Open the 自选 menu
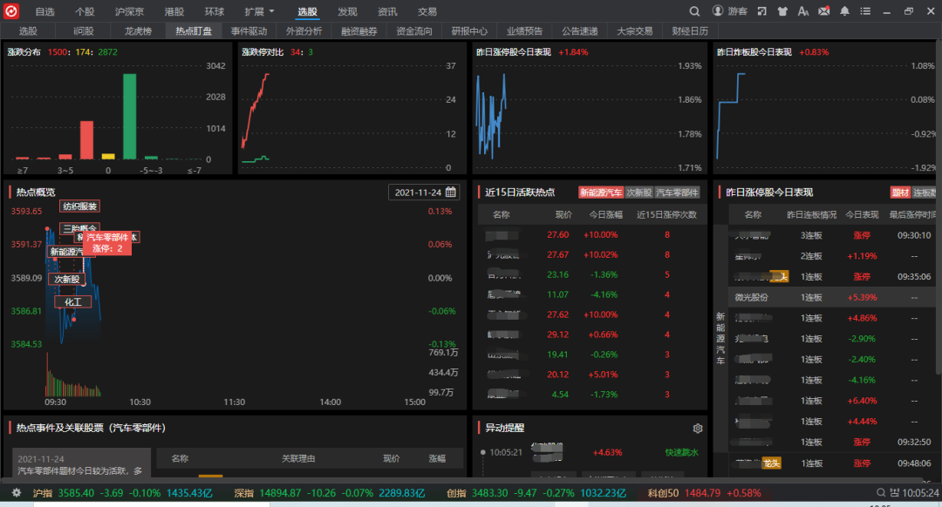942x507 pixels. pos(45,11)
